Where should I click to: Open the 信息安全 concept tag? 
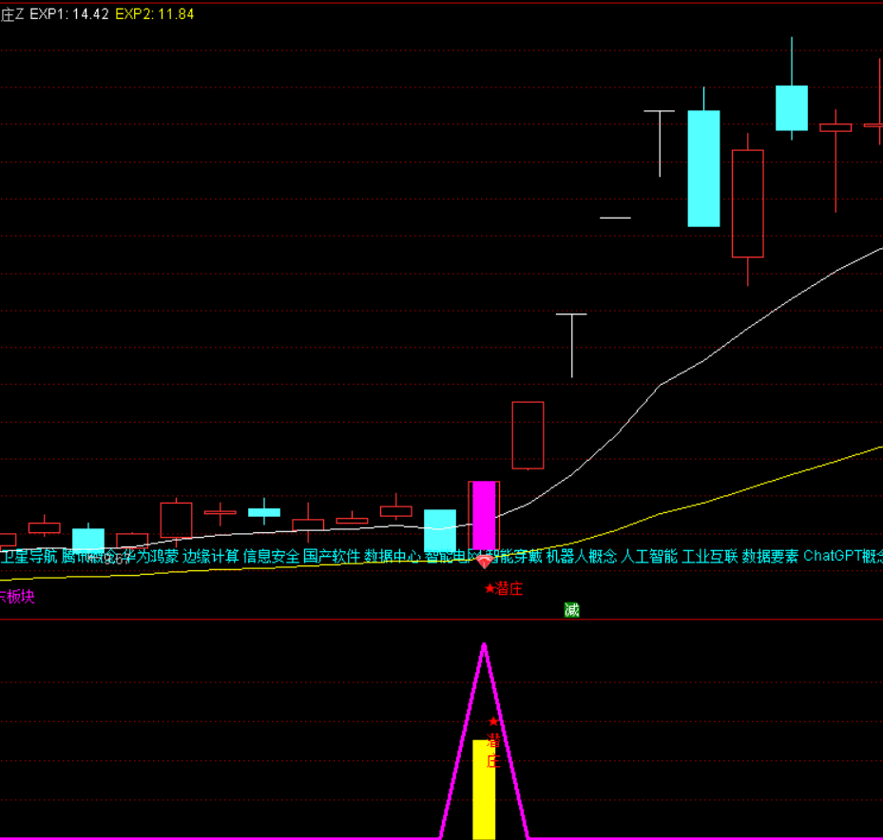[271, 557]
